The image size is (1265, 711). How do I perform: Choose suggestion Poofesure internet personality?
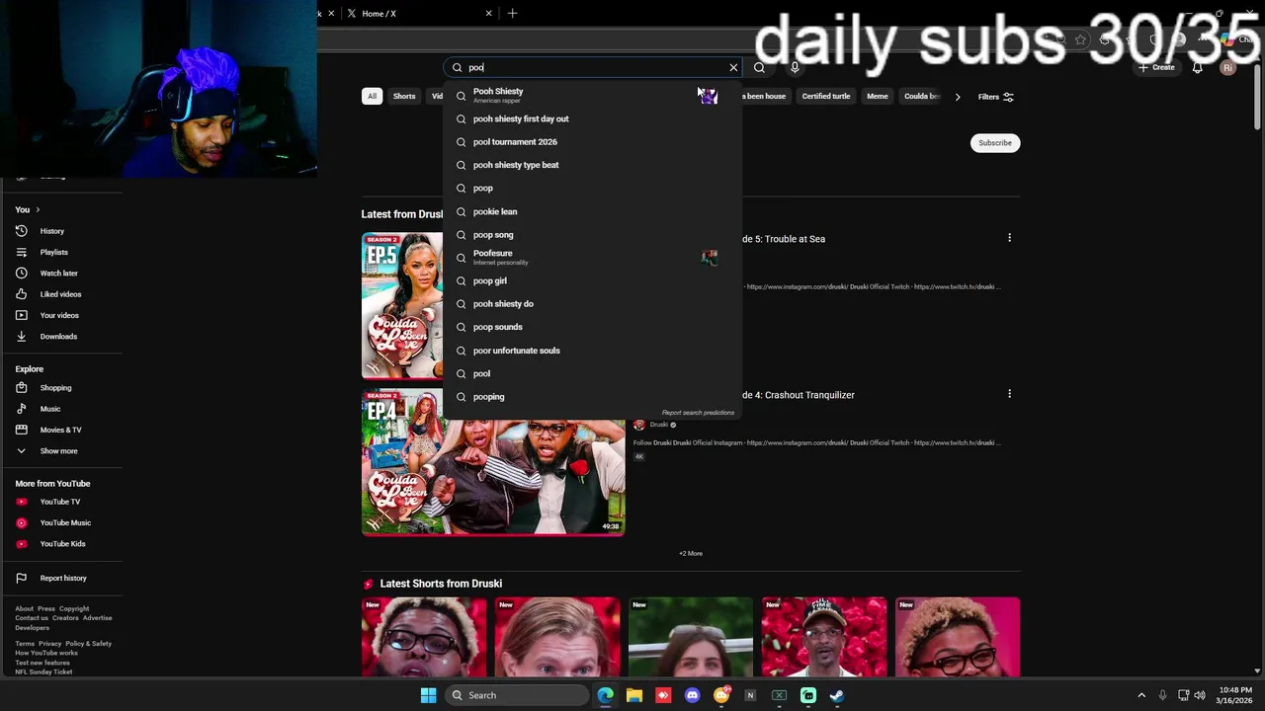click(593, 258)
